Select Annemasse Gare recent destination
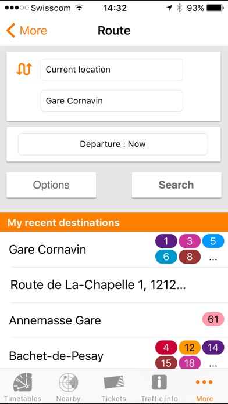 point(114,320)
